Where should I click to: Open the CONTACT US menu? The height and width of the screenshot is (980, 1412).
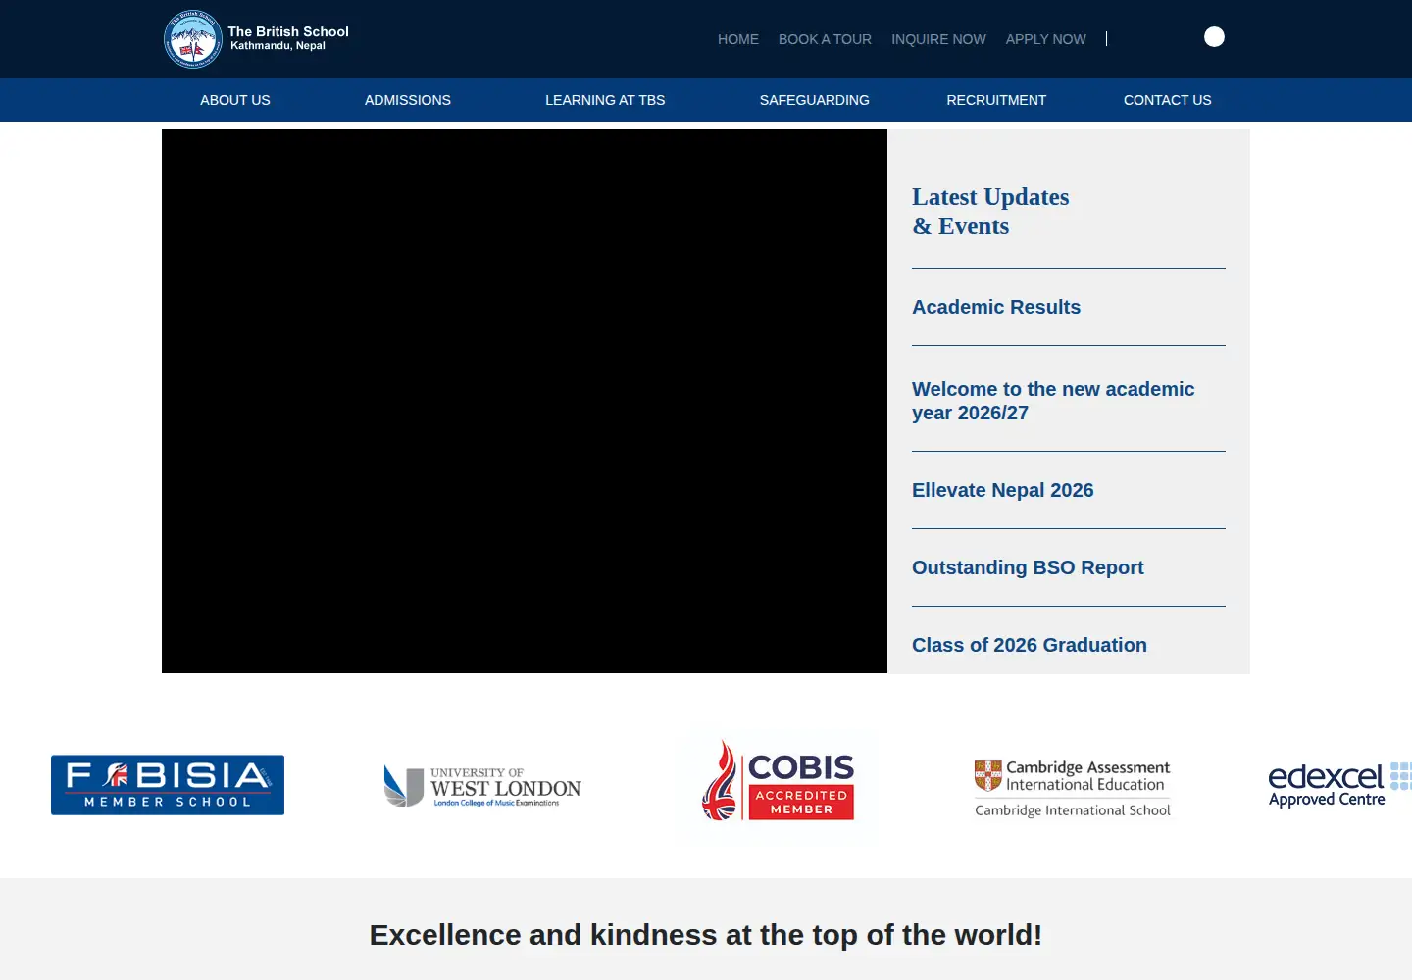click(1168, 100)
